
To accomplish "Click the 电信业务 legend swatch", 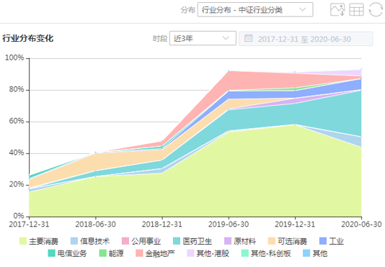I will [x=52, y=253].
